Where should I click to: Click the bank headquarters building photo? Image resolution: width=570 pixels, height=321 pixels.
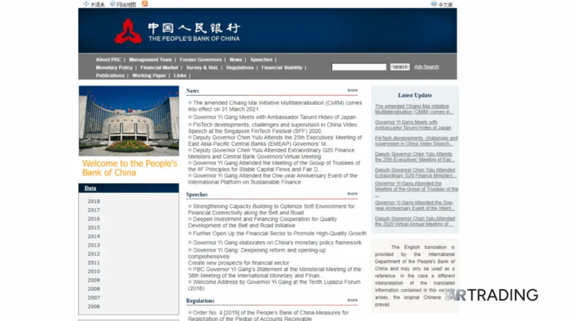129,121
